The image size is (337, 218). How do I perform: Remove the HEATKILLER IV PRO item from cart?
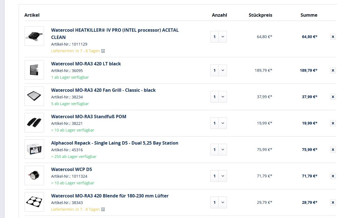click(x=333, y=37)
